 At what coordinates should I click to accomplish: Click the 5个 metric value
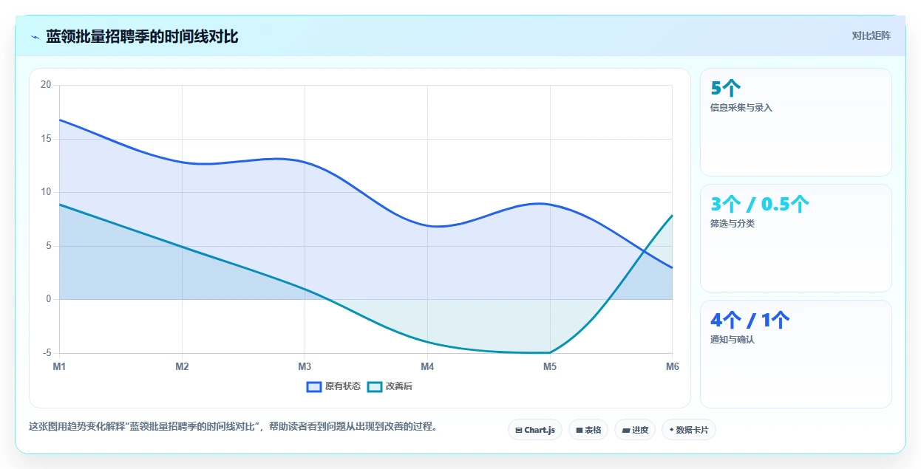pyautogui.click(x=725, y=89)
